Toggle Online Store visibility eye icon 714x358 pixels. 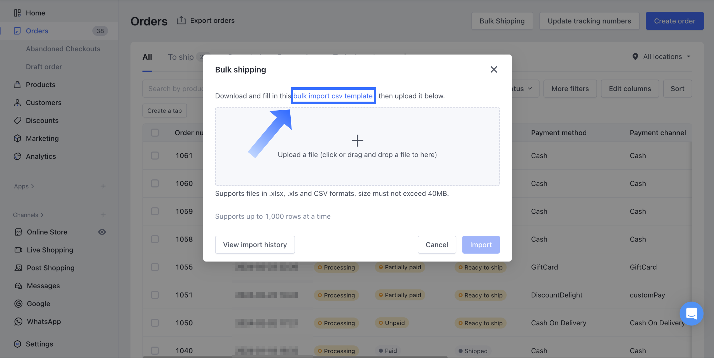[102, 232]
